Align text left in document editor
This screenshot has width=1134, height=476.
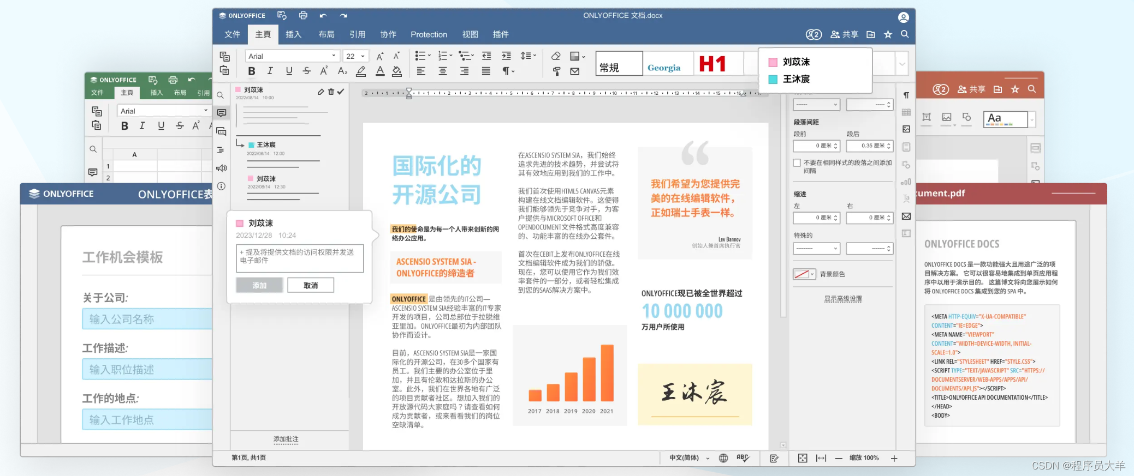421,71
